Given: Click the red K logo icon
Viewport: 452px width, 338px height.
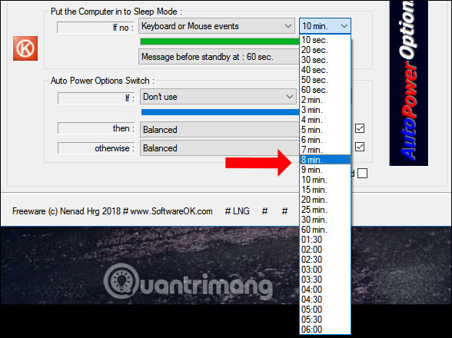Looking at the screenshot, I should (25, 48).
